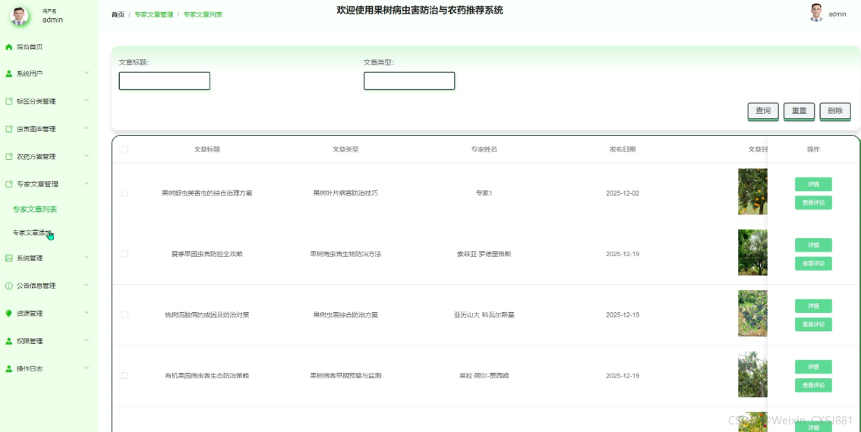861x432 pixels.
Task: Expand the 农药方案管理 menu chevron
Action: click(x=87, y=155)
